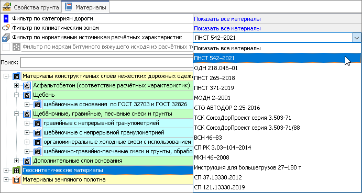Click icon beside щебёночные основания по ГОСТ
362x193 pixels.
37,104
